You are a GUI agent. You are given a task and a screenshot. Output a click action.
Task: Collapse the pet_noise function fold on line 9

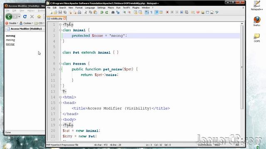(60, 69)
